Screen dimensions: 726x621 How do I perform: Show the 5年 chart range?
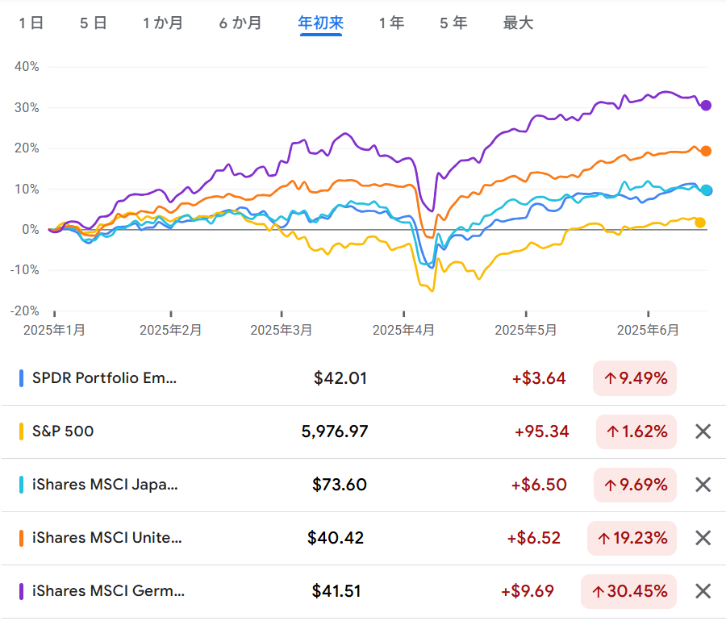[x=453, y=23]
